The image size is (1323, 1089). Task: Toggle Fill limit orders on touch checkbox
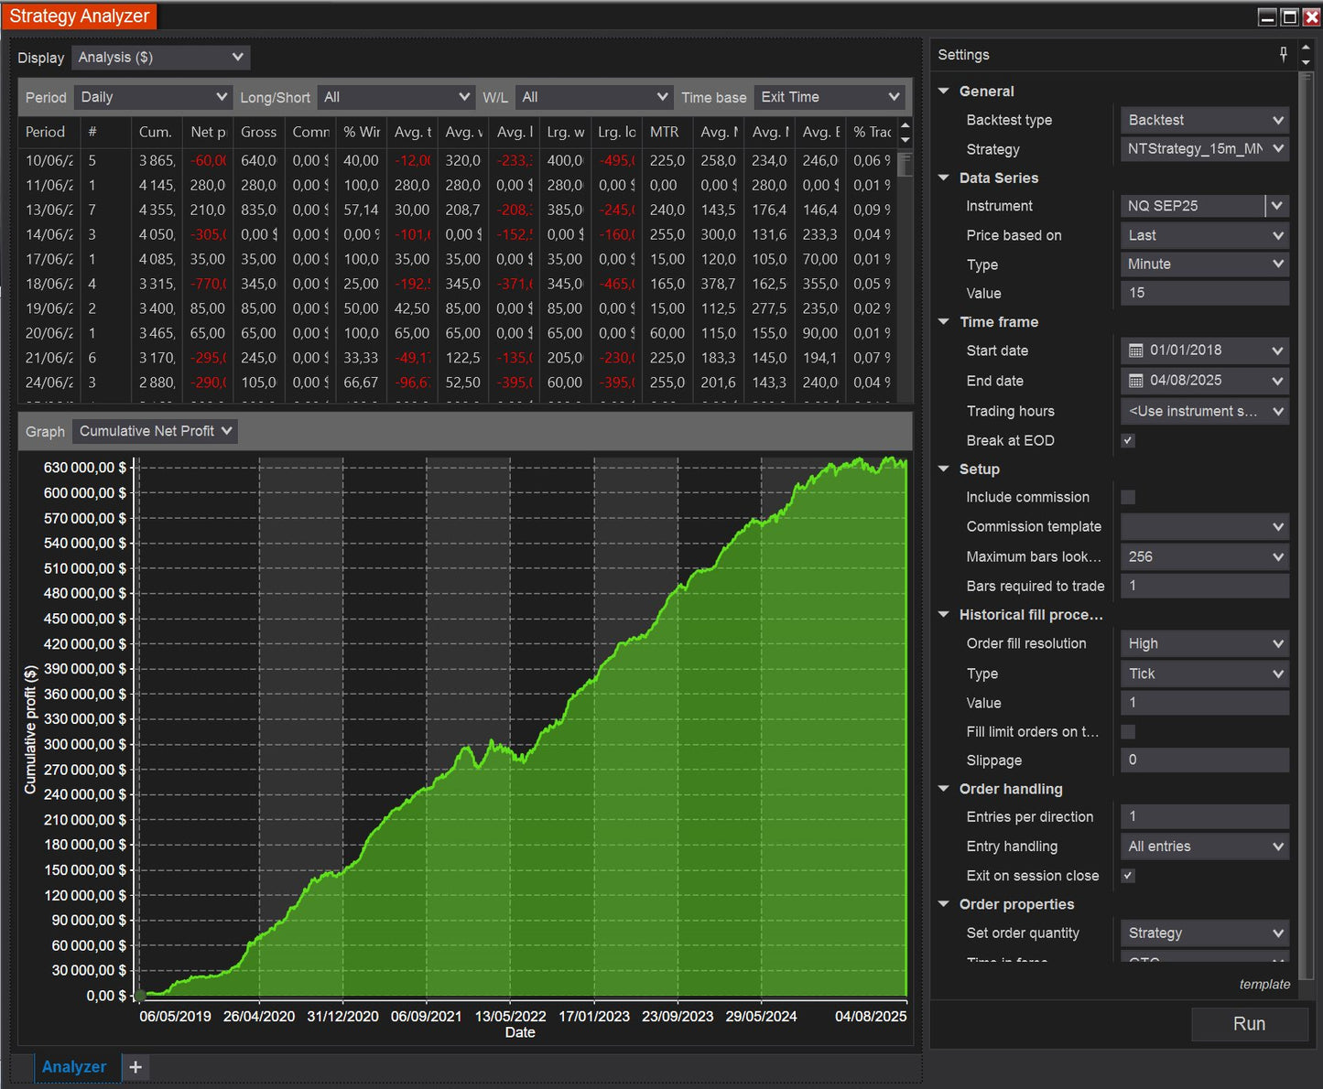tap(1128, 731)
